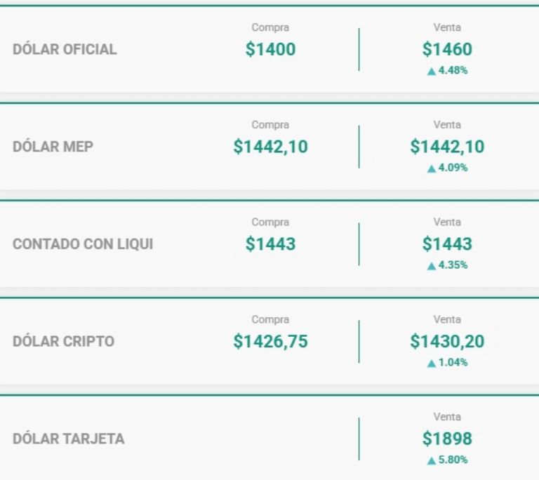This screenshot has height=480, width=539.
Task: Click the Dólar MEP compra value $1442,10
Action: pyautogui.click(x=270, y=147)
